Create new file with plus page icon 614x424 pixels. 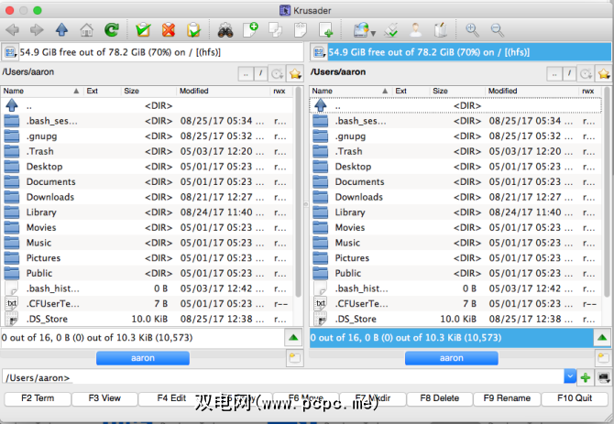coord(250,29)
